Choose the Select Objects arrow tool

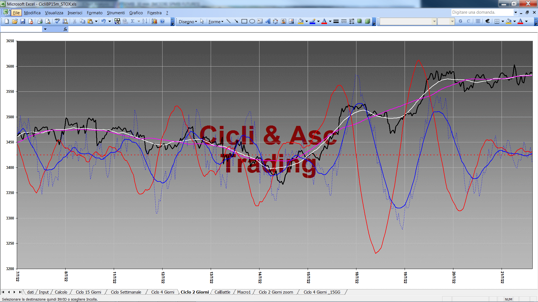pos(202,21)
